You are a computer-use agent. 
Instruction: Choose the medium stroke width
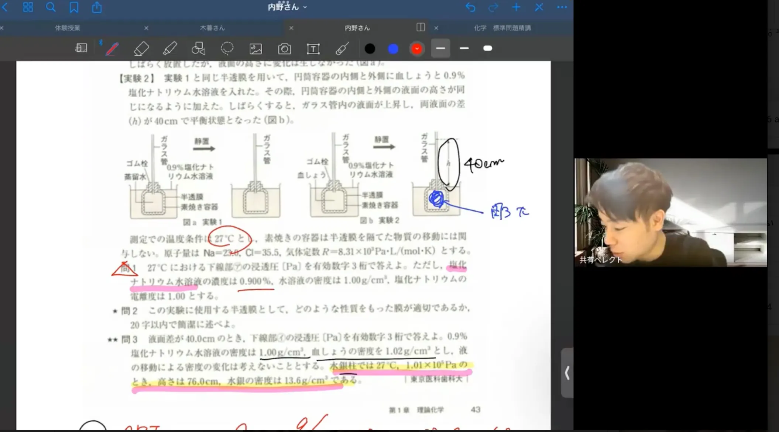(464, 48)
